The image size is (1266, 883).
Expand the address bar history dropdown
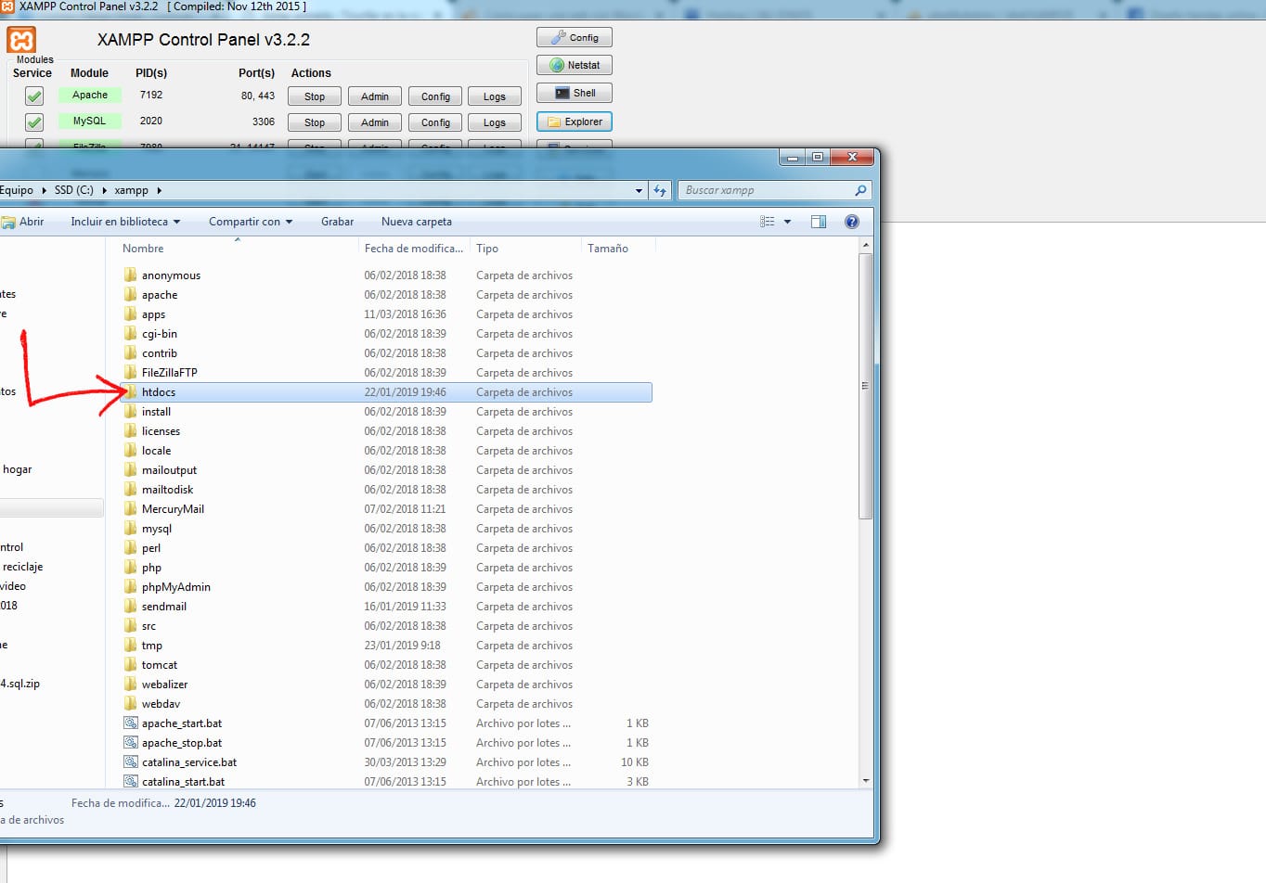tap(639, 190)
